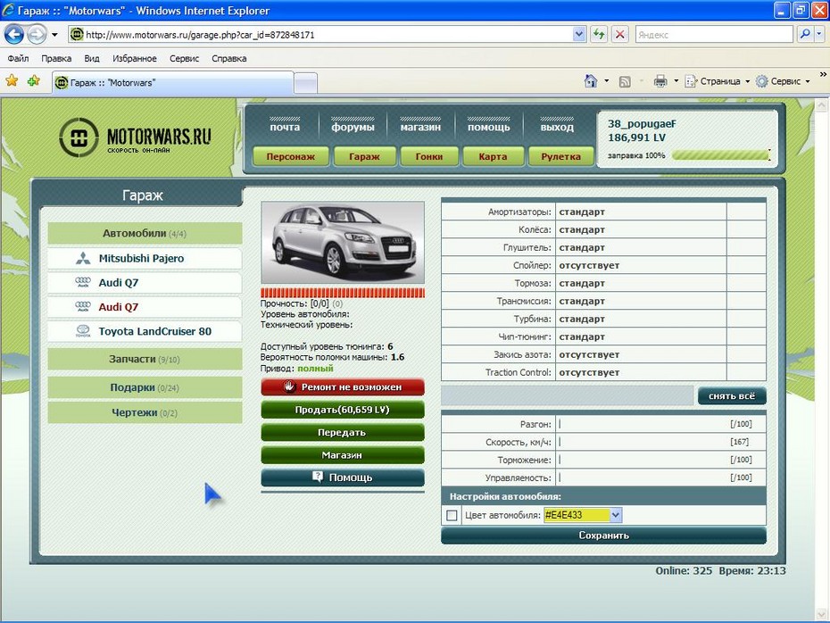Open the Сервис gear toolbar menu
This screenshot has height=623, width=830.
tap(784, 81)
